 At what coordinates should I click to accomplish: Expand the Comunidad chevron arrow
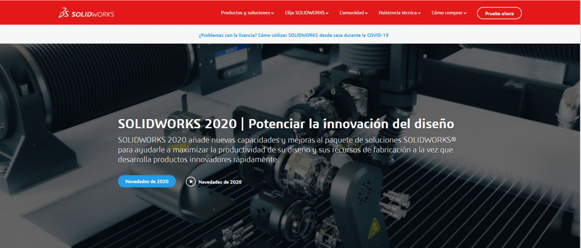(366, 14)
